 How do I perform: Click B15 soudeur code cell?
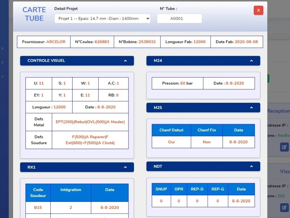click(38, 208)
